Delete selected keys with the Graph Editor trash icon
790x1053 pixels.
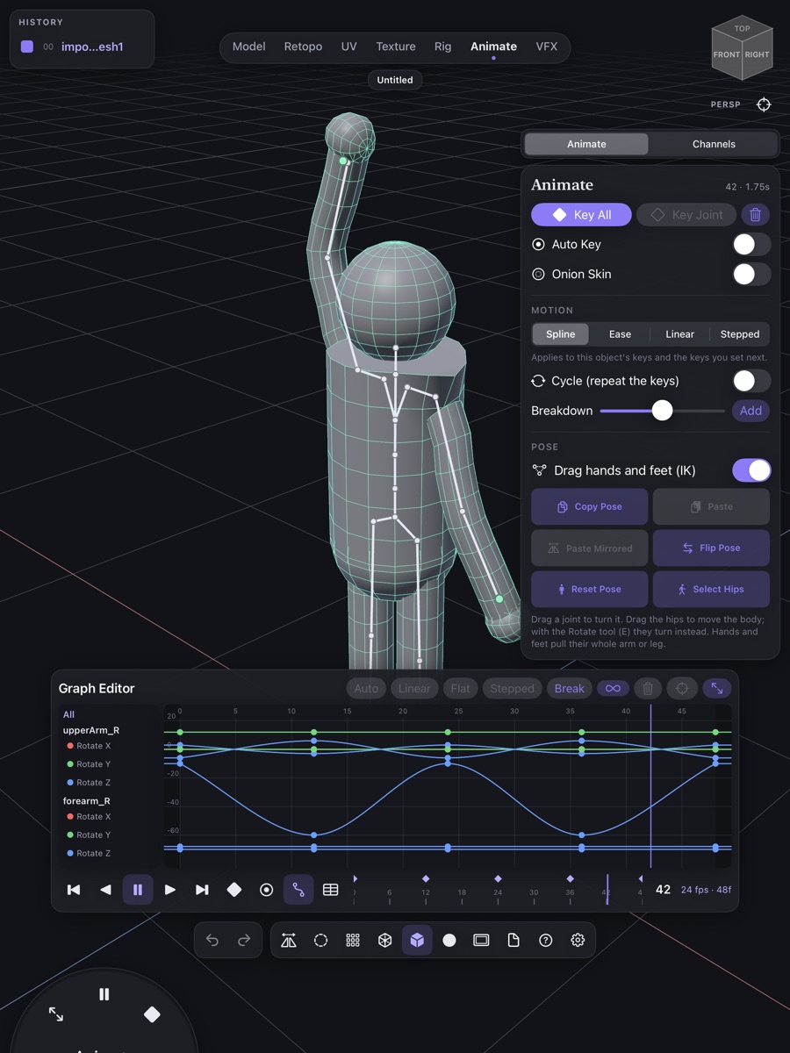[x=648, y=689]
